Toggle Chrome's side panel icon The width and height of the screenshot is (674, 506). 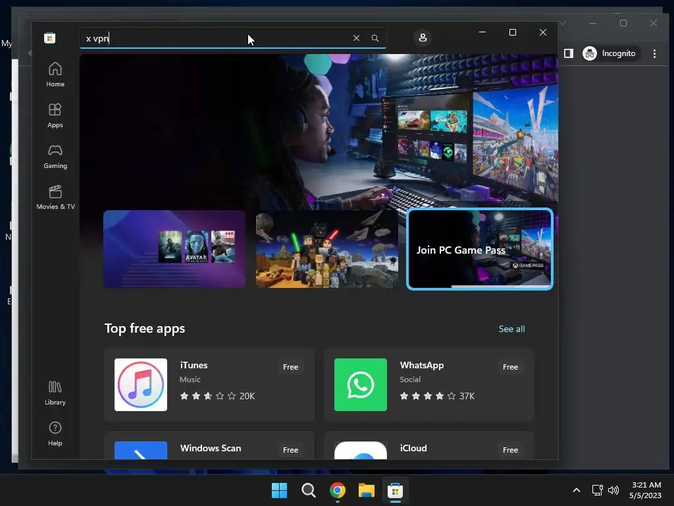point(568,53)
